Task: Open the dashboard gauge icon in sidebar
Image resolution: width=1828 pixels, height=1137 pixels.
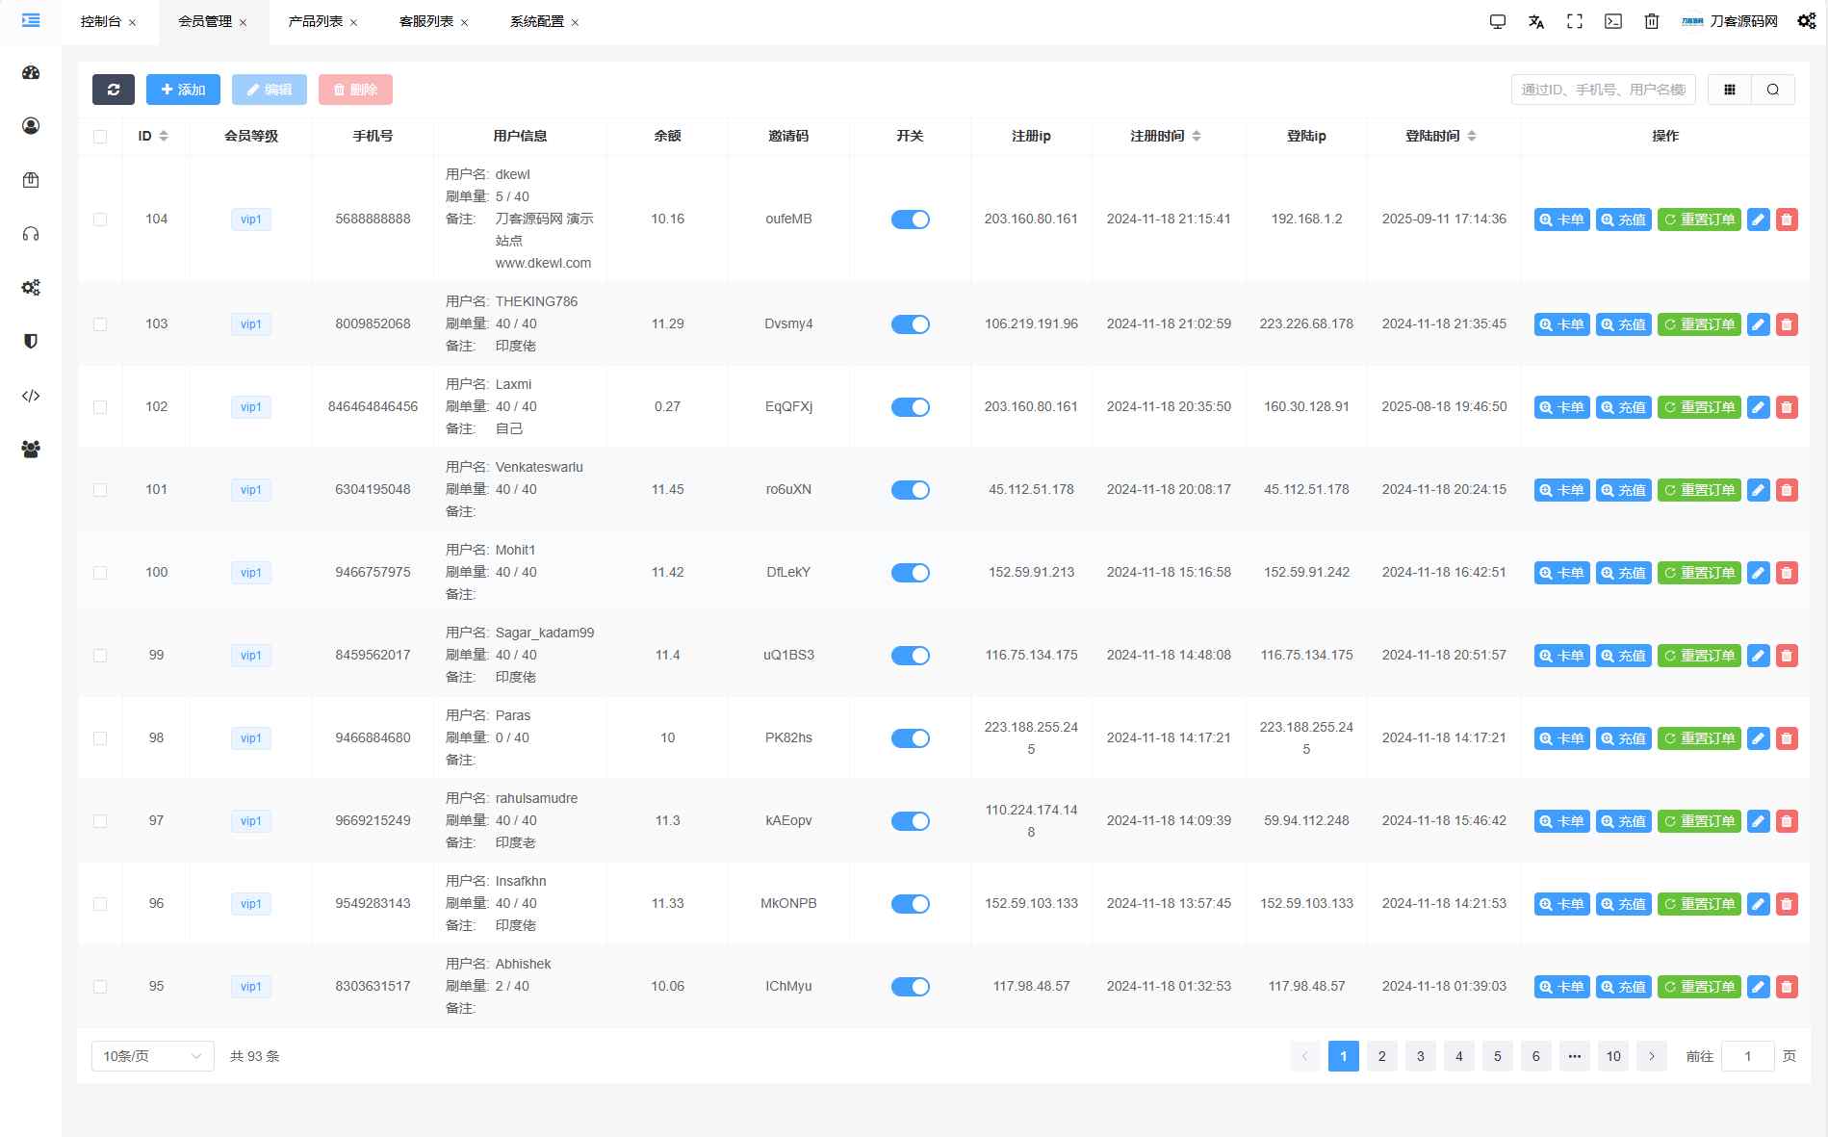Action: (31, 71)
